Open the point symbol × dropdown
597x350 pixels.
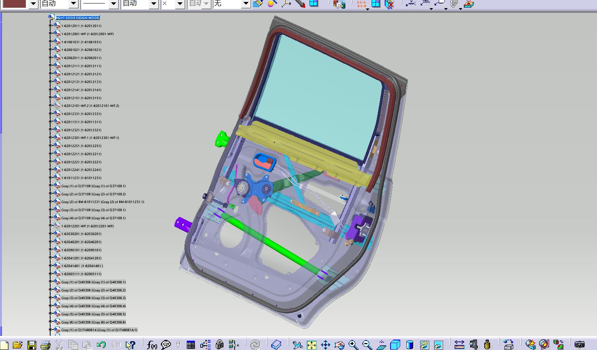180,4
